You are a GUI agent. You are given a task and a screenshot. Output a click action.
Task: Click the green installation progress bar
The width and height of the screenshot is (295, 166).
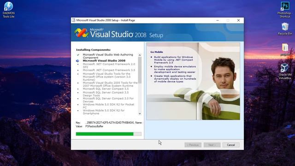coord(109,134)
